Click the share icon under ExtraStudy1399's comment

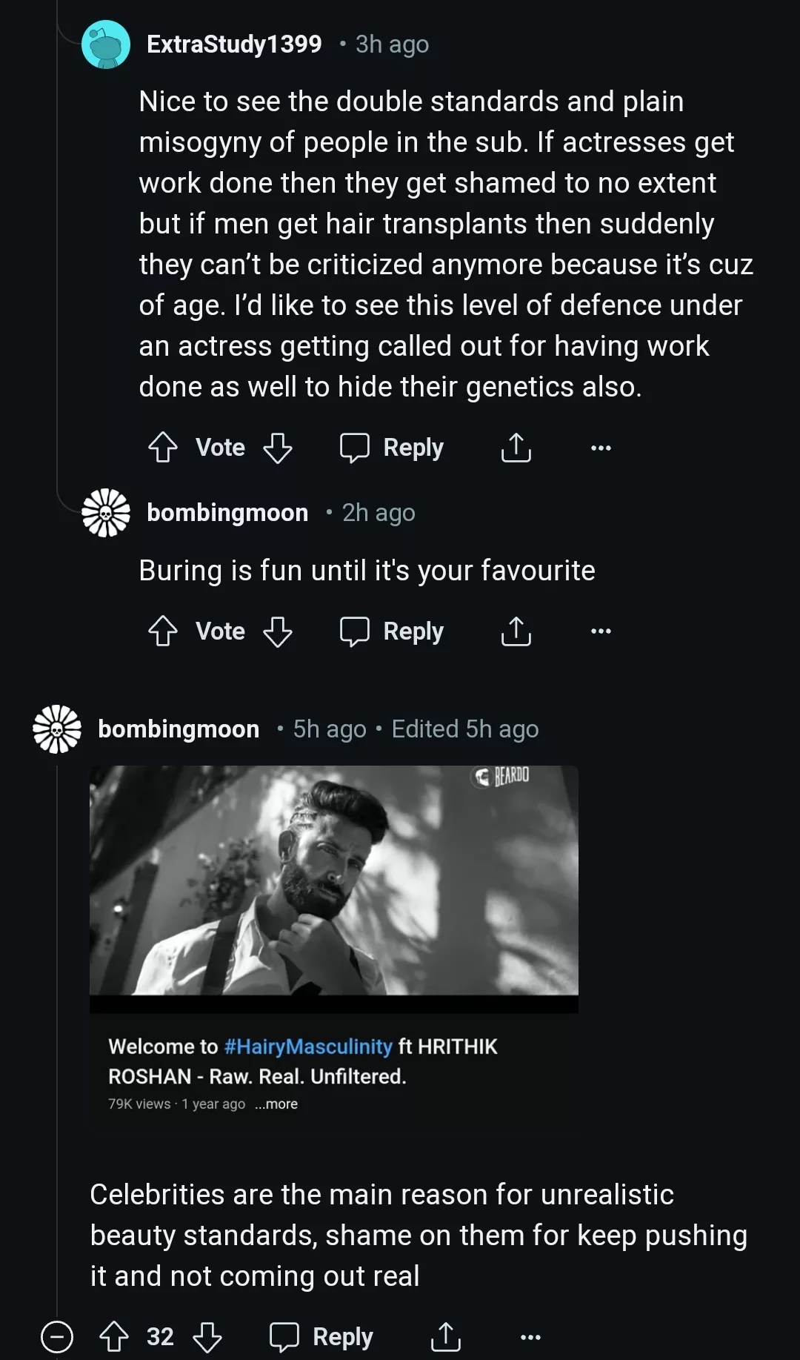(516, 447)
